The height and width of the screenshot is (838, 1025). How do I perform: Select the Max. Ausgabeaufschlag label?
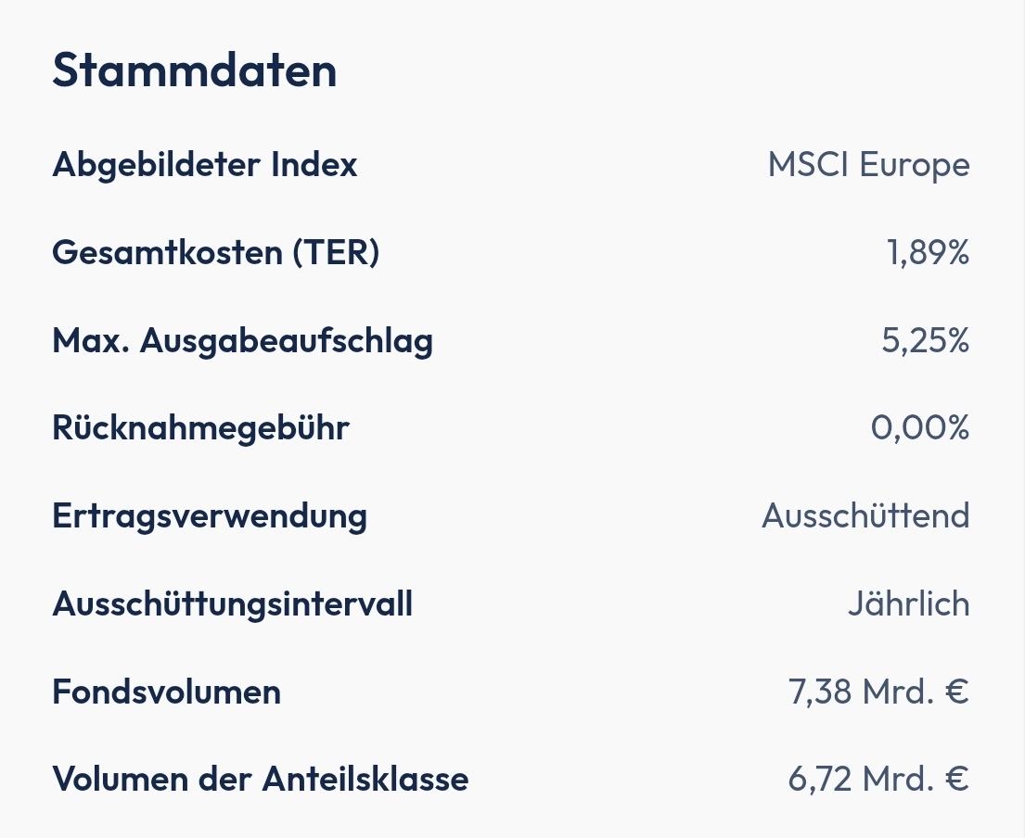(x=242, y=341)
